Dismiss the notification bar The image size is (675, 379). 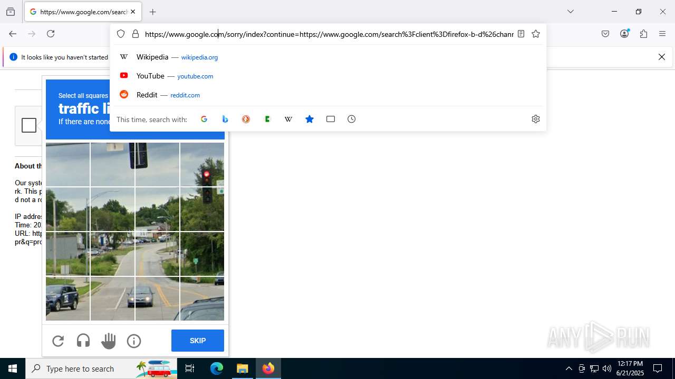coord(662,57)
